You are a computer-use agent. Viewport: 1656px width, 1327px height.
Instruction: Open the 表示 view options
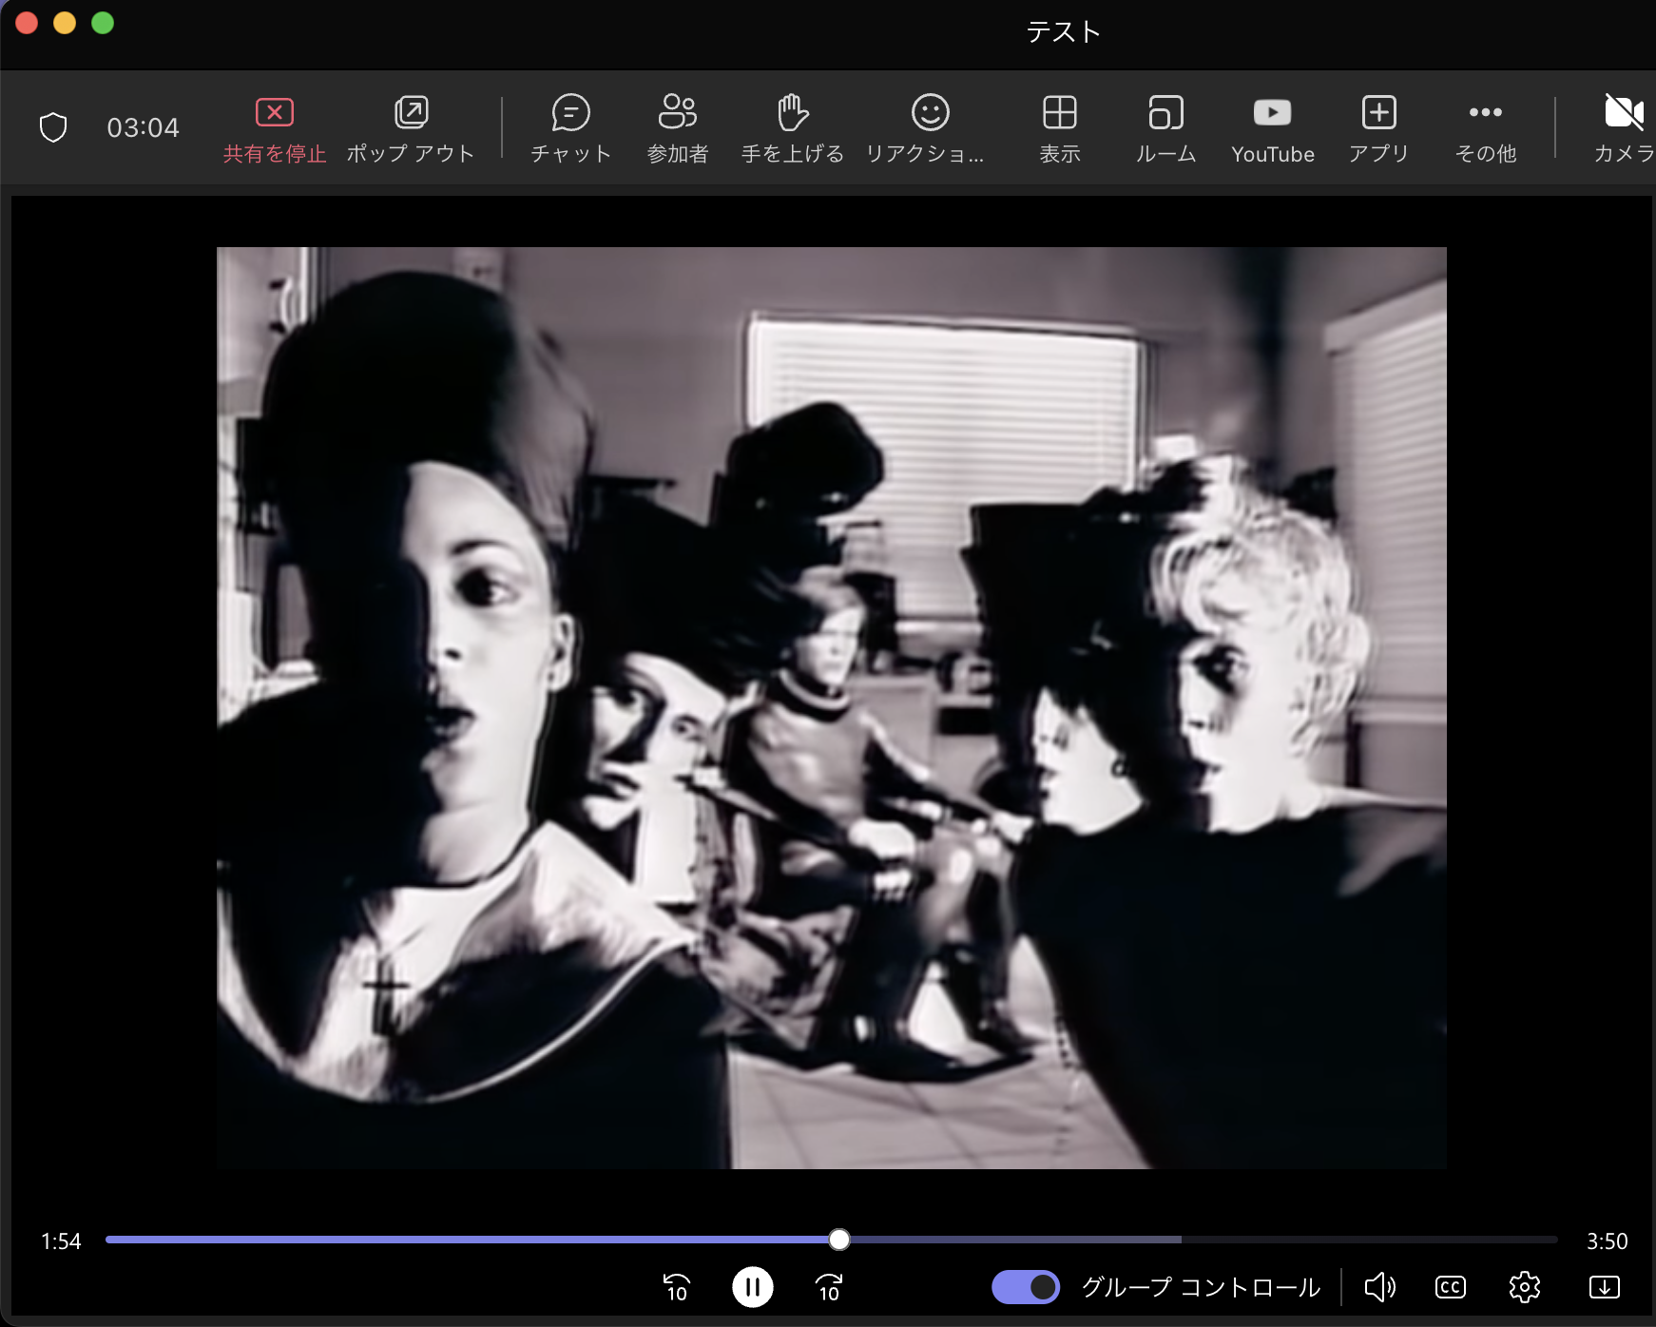[1060, 129]
